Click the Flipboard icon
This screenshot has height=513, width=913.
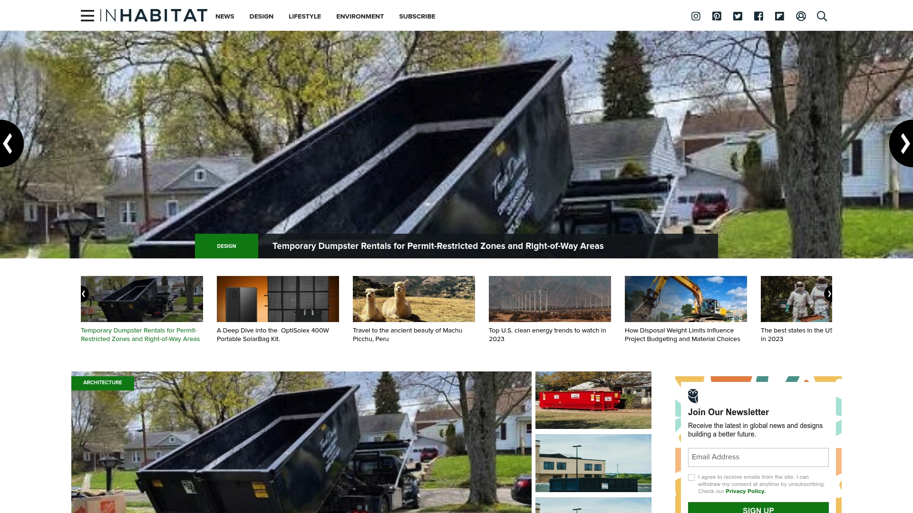click(779, 16)
